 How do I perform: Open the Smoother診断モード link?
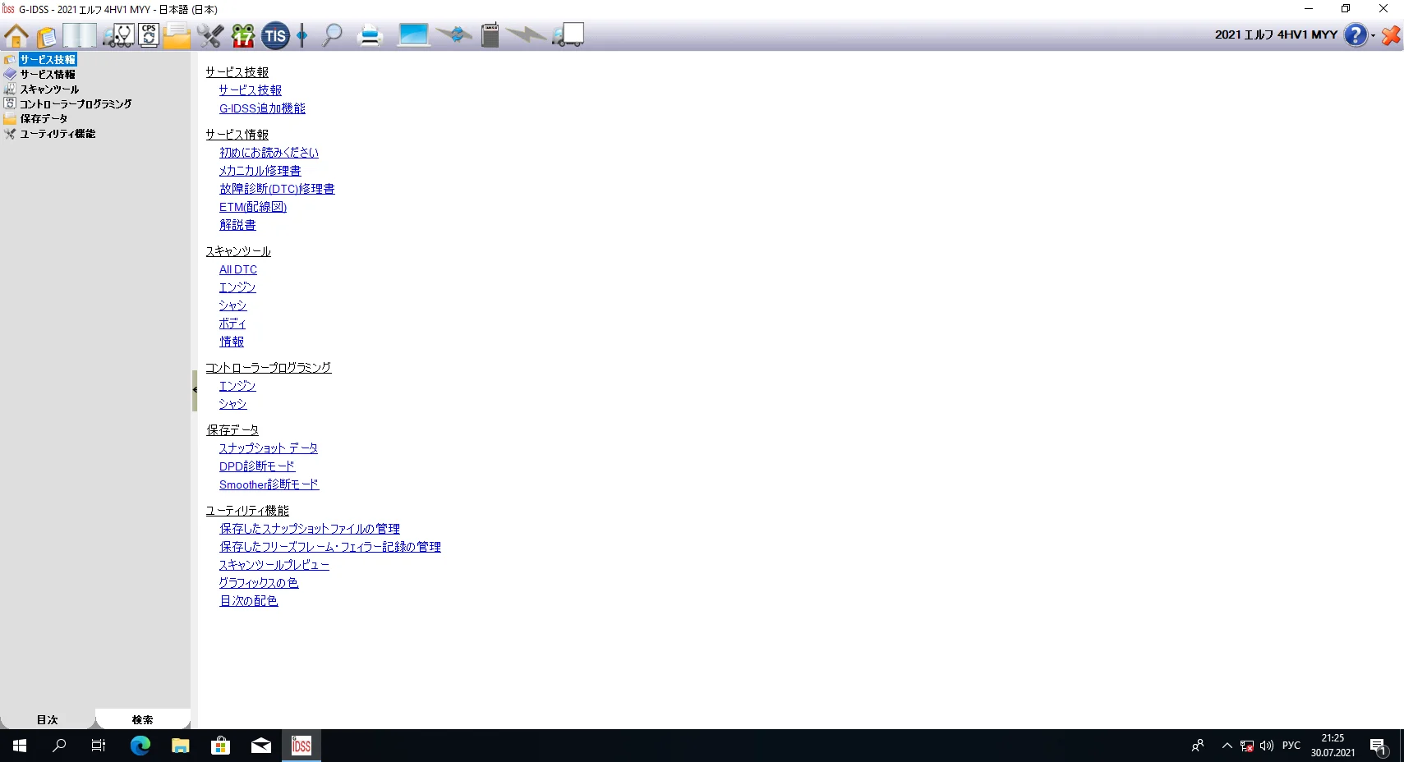[269, 484]
